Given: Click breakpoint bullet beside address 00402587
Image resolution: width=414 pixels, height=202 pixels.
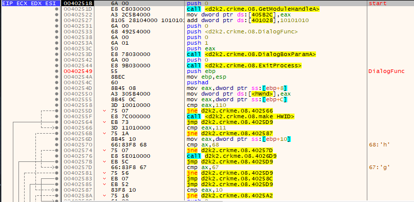Looking at the screenshot, I should [56, 190].
